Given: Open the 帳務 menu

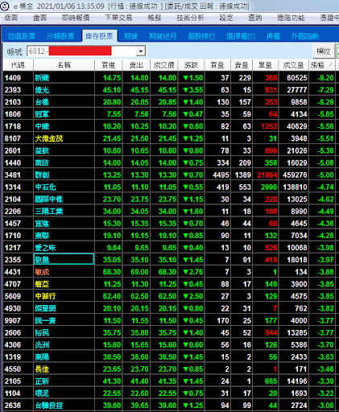Looking at the screenshot, I should [155, 18].
